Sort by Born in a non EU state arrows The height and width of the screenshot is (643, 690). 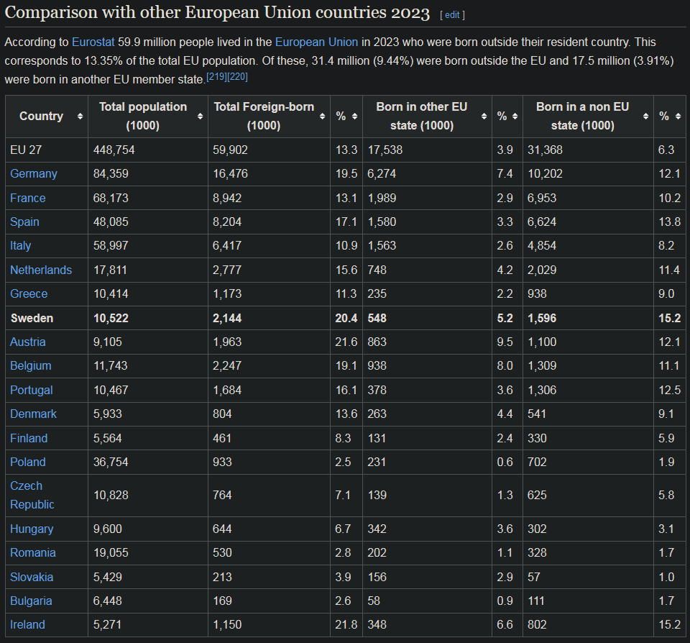[645, 117]
